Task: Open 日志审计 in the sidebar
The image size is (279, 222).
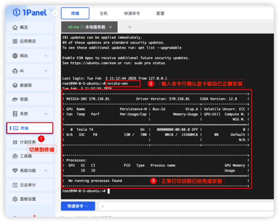Action: (x=29, y=185)
